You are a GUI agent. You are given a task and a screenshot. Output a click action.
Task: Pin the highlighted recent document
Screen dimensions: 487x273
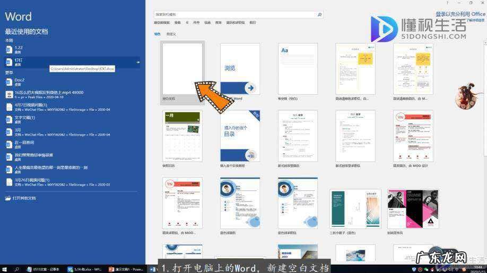[138, 63]
